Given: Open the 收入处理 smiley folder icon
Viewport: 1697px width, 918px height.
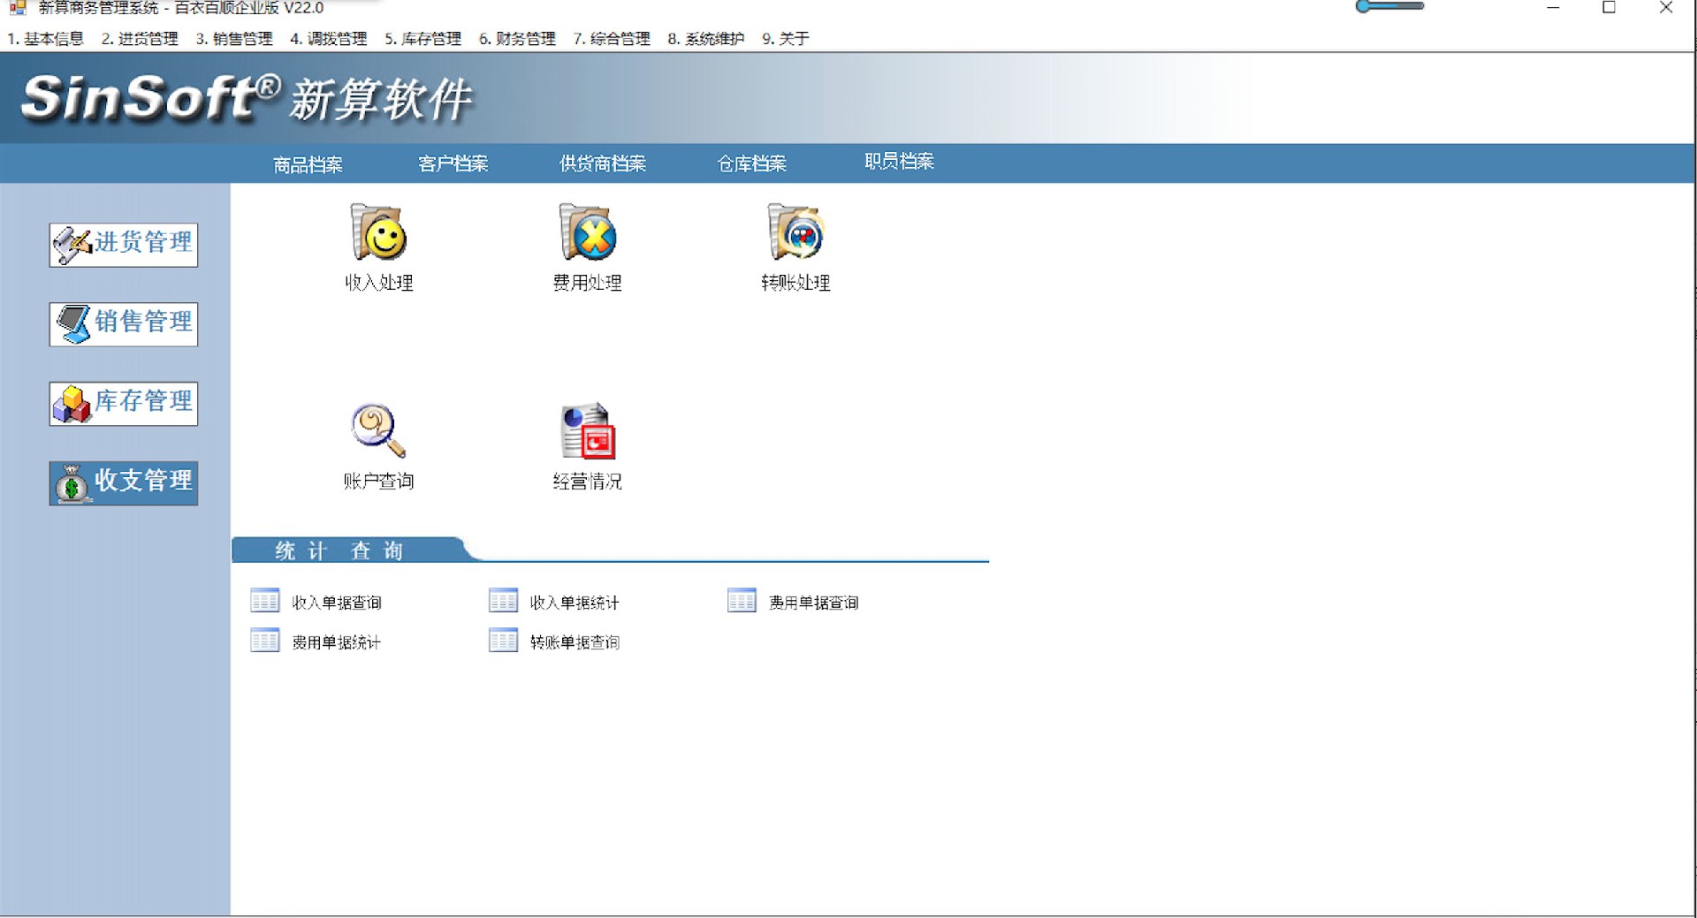Looking at the screenshot, I should 378,232.
